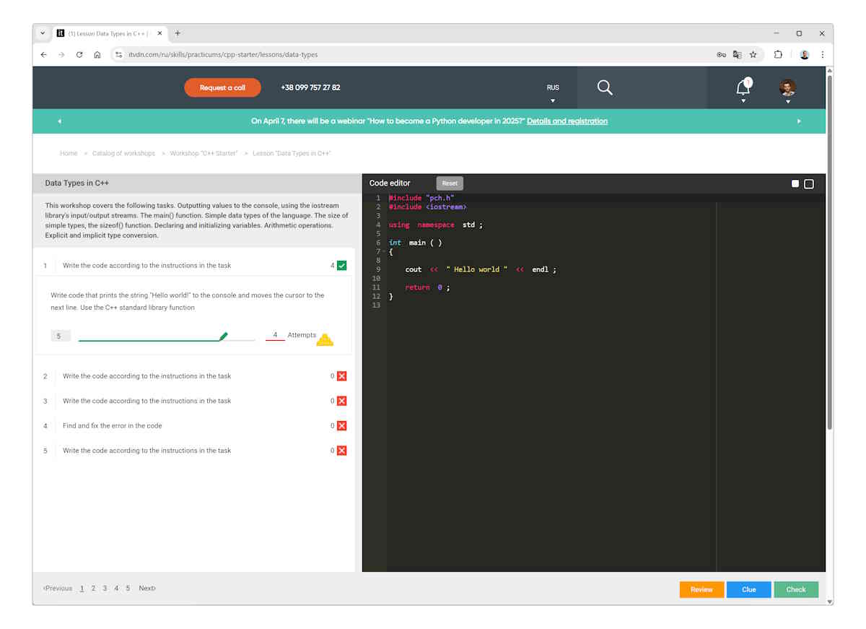The image size is (866, 629).
Task: Click the yellow attempts badge icon
Action: click(x=325, y=340)
